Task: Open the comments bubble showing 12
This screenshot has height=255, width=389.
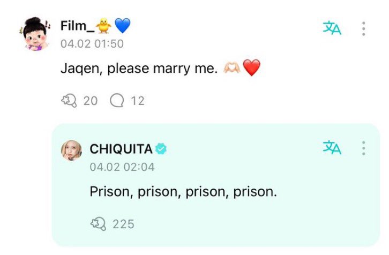Action: [117, 100]
